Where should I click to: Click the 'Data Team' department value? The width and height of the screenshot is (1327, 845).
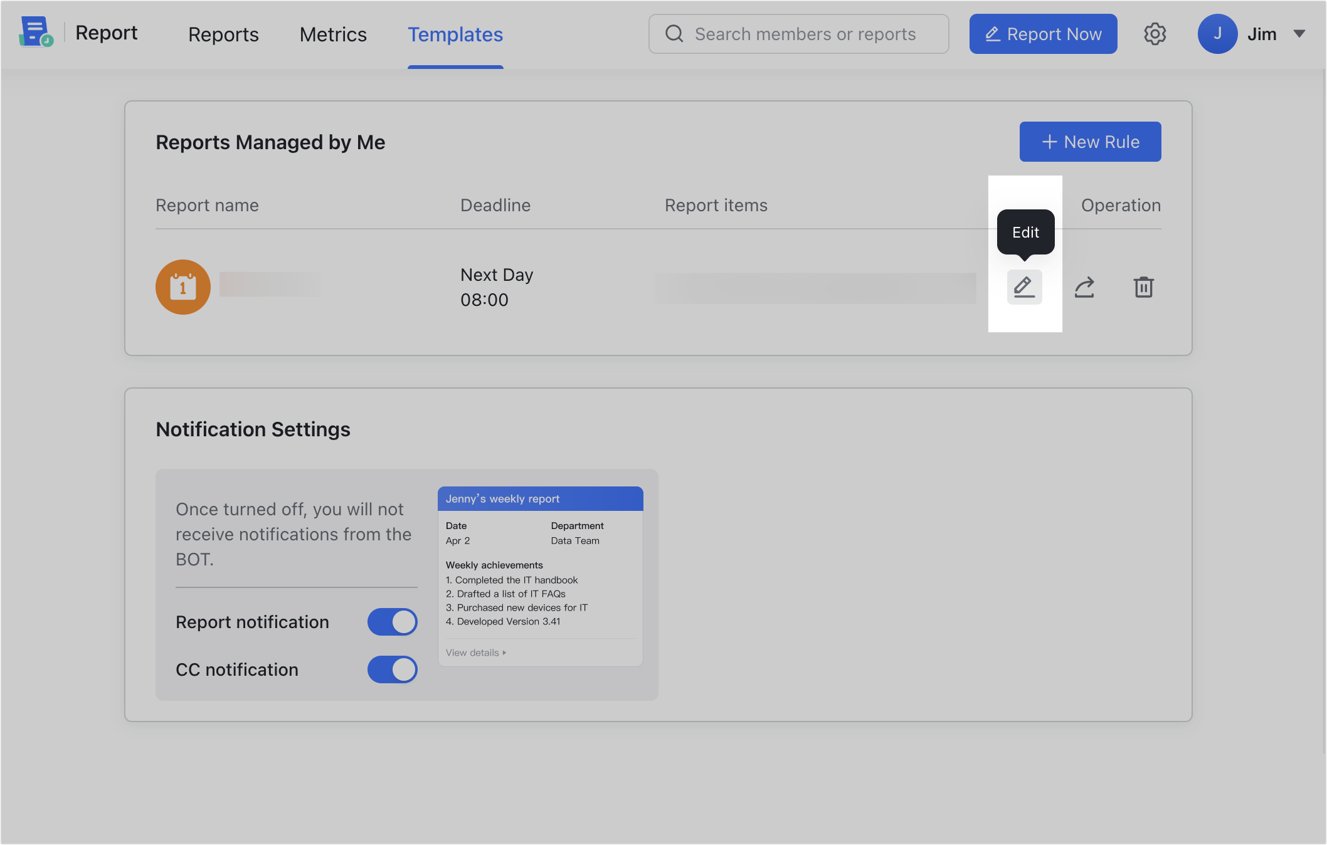click(x=575, y=540)
